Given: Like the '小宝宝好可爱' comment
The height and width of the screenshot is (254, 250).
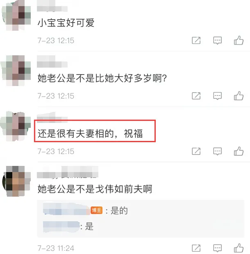Looking at the screenshot, I should coord(239,40).
